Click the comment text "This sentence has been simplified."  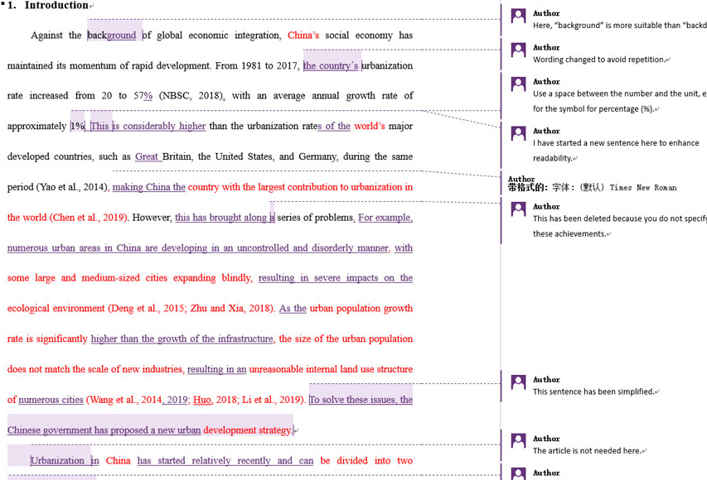594,391
